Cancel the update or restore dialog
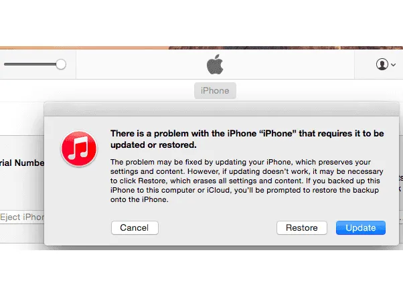This screenshot has width=403, height=297. (135, 227)
